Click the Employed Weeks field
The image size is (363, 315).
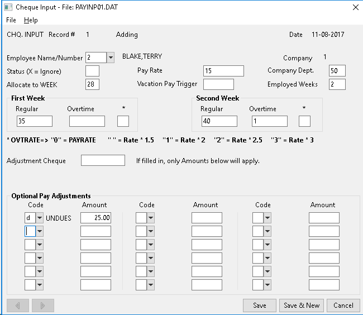pos(337,84)
